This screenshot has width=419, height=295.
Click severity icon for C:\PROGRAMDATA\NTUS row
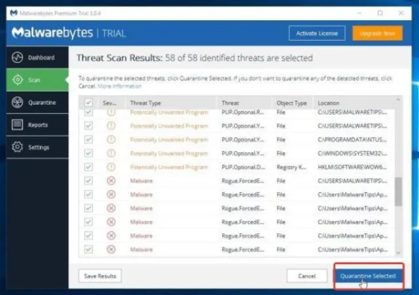point(111,140)
